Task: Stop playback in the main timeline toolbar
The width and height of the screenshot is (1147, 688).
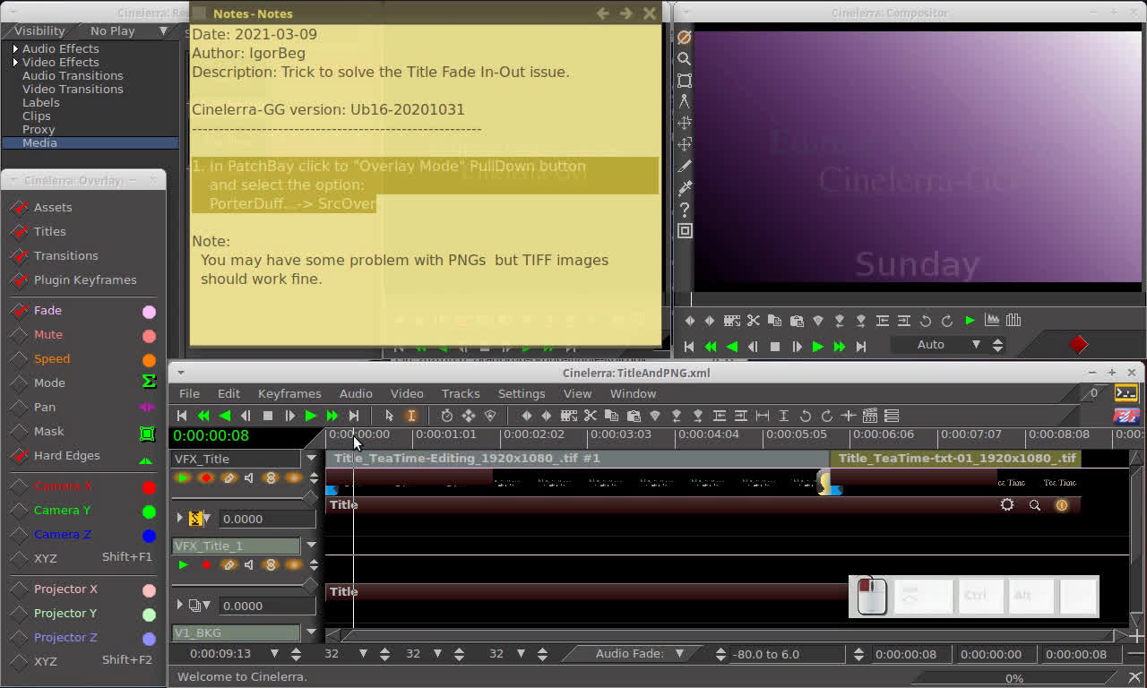Action: point(268,416)
